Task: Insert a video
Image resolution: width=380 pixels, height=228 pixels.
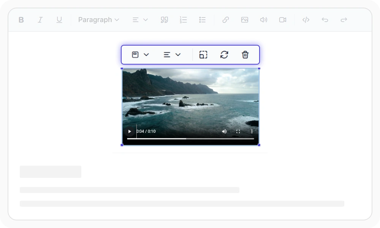Action: (x=283, y=20)
